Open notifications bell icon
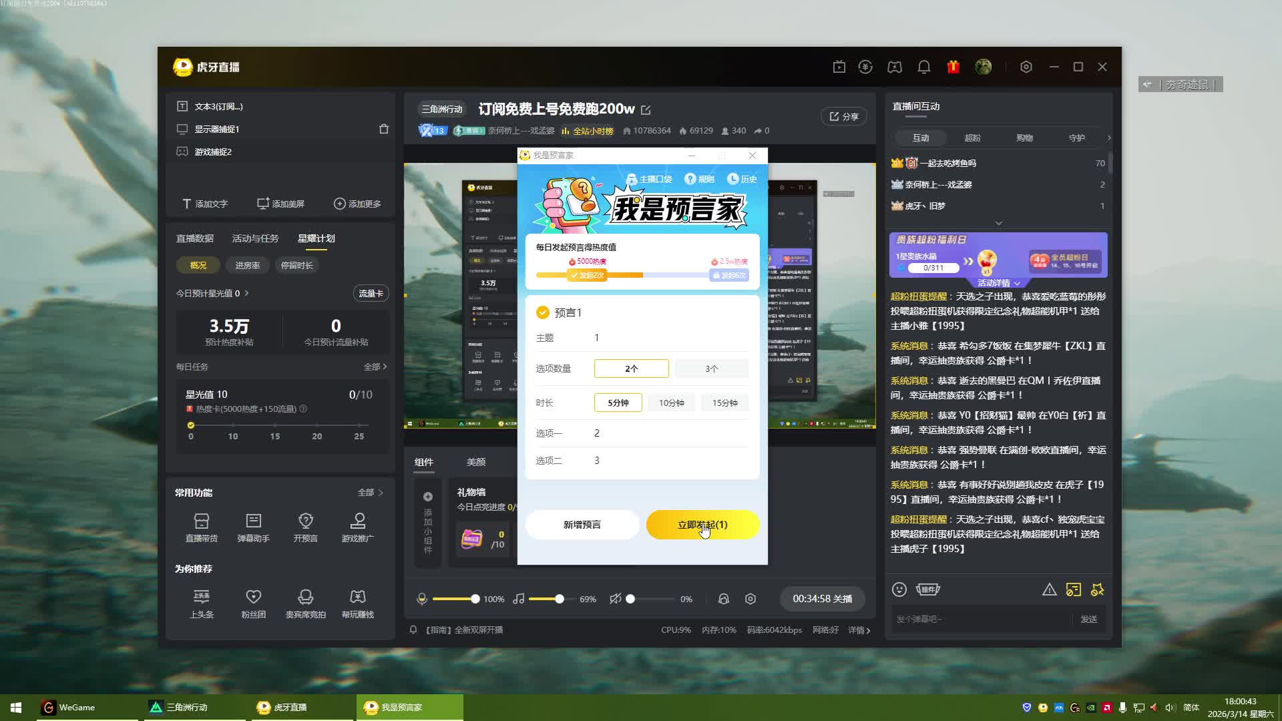 tap(923, 67)
